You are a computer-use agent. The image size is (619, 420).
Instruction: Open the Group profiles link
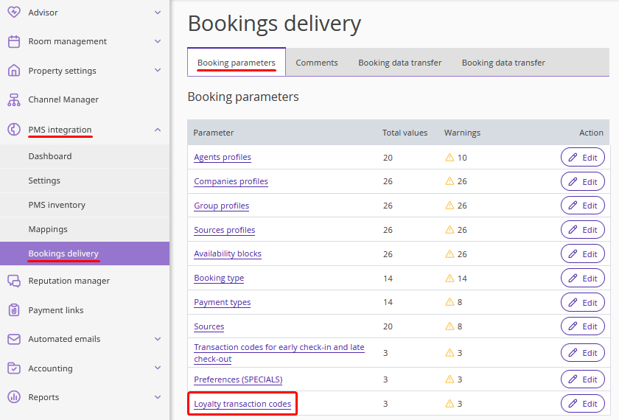pos(222,206)
